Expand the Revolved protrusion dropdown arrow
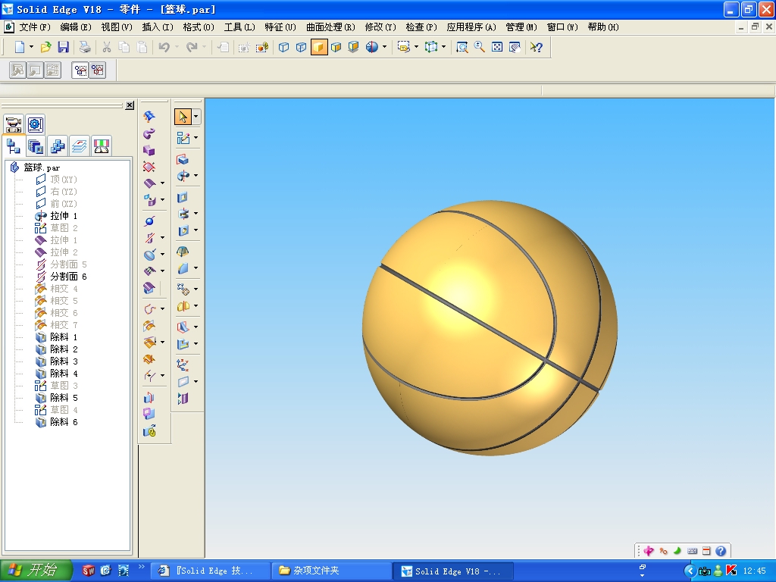The width and height of the screenshot is (776, 582). click(x=196, y=175)
